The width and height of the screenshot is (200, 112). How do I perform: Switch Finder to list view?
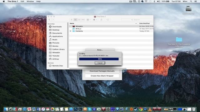75,20
